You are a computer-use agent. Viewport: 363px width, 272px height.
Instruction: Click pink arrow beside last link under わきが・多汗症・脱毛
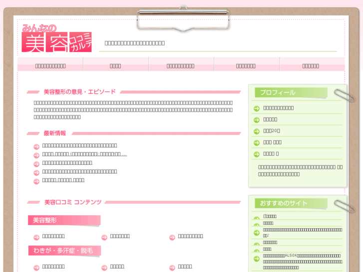click(172, 268)
